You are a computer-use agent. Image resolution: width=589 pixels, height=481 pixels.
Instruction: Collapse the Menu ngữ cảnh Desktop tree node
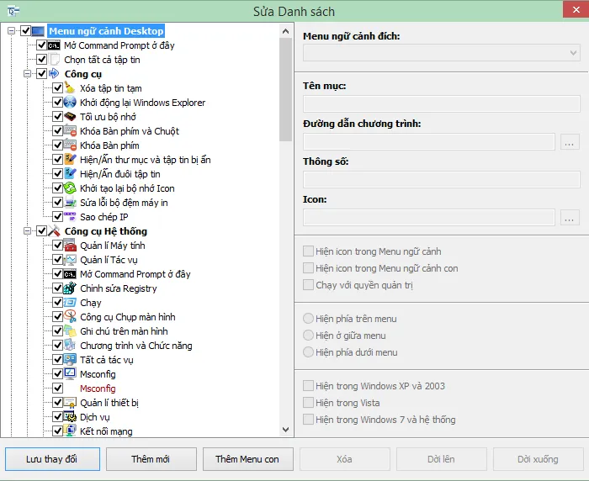pos(11,31)
